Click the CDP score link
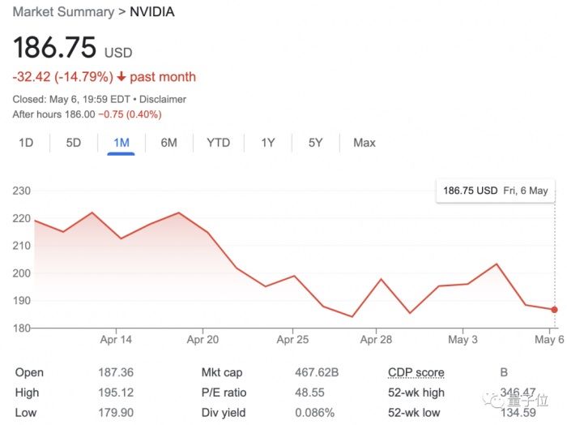 coord(416,373)
